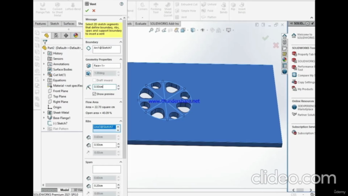Open Property Tab Builder link

pos(303,54)
